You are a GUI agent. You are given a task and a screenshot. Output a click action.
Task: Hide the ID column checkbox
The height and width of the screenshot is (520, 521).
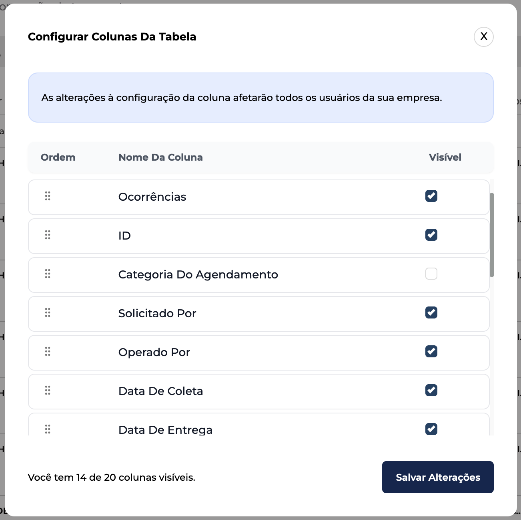(431, 235)
